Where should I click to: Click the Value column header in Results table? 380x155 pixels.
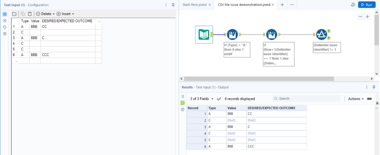point(237,108)
